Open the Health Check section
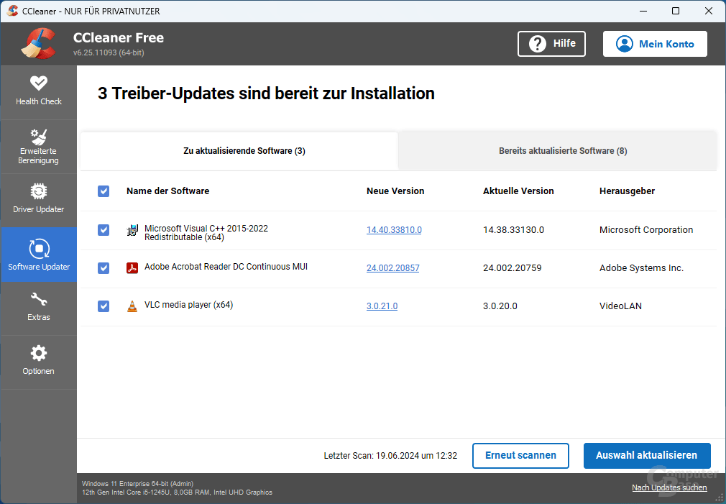726x504 pixels. tap(38, 93)
